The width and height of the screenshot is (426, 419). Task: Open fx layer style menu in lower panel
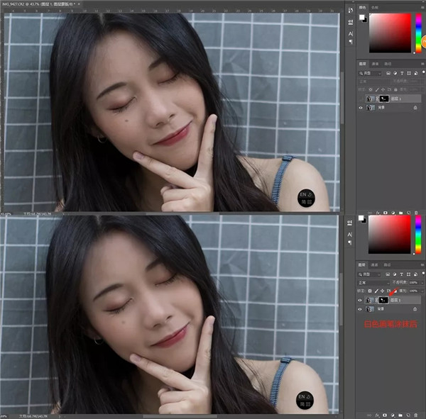(x=377, y=415)
